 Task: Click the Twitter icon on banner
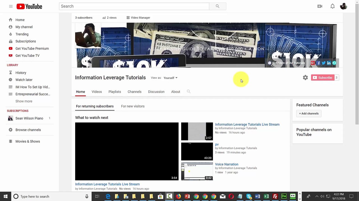tap(323, 63)
